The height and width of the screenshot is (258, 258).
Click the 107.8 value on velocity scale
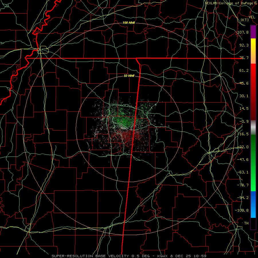pos(243,32)
